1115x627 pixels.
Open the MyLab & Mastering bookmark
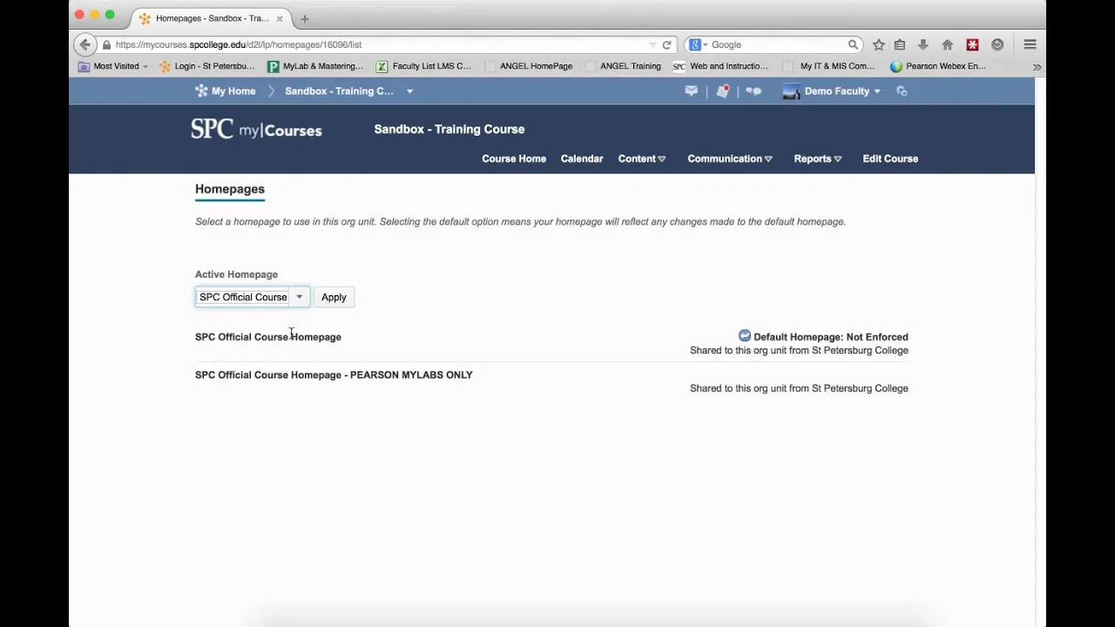point(315,66)
